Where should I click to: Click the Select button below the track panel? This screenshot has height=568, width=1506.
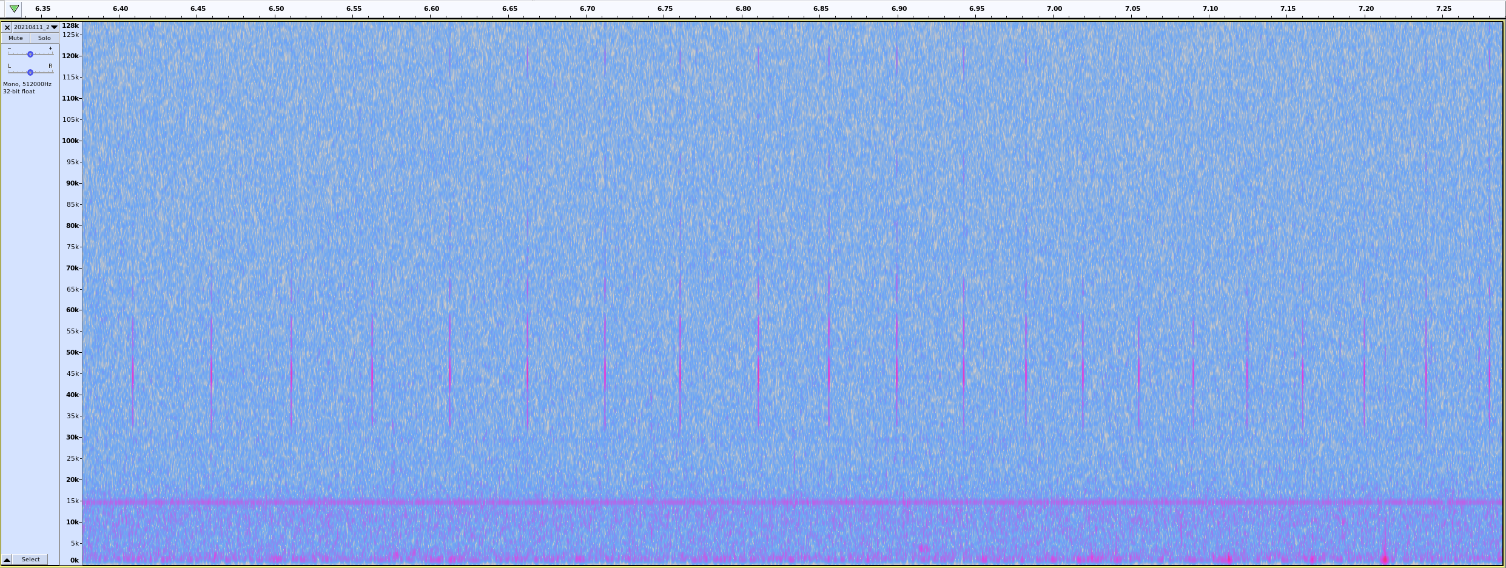point(30,560)
